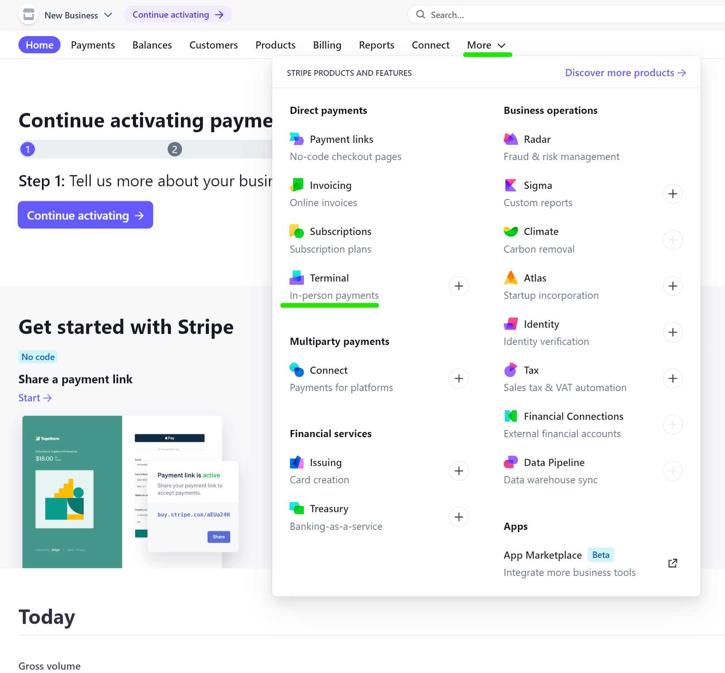Click 'Share a payment link' heading
The image size is (725, 673).
click(x=76, y=379)
